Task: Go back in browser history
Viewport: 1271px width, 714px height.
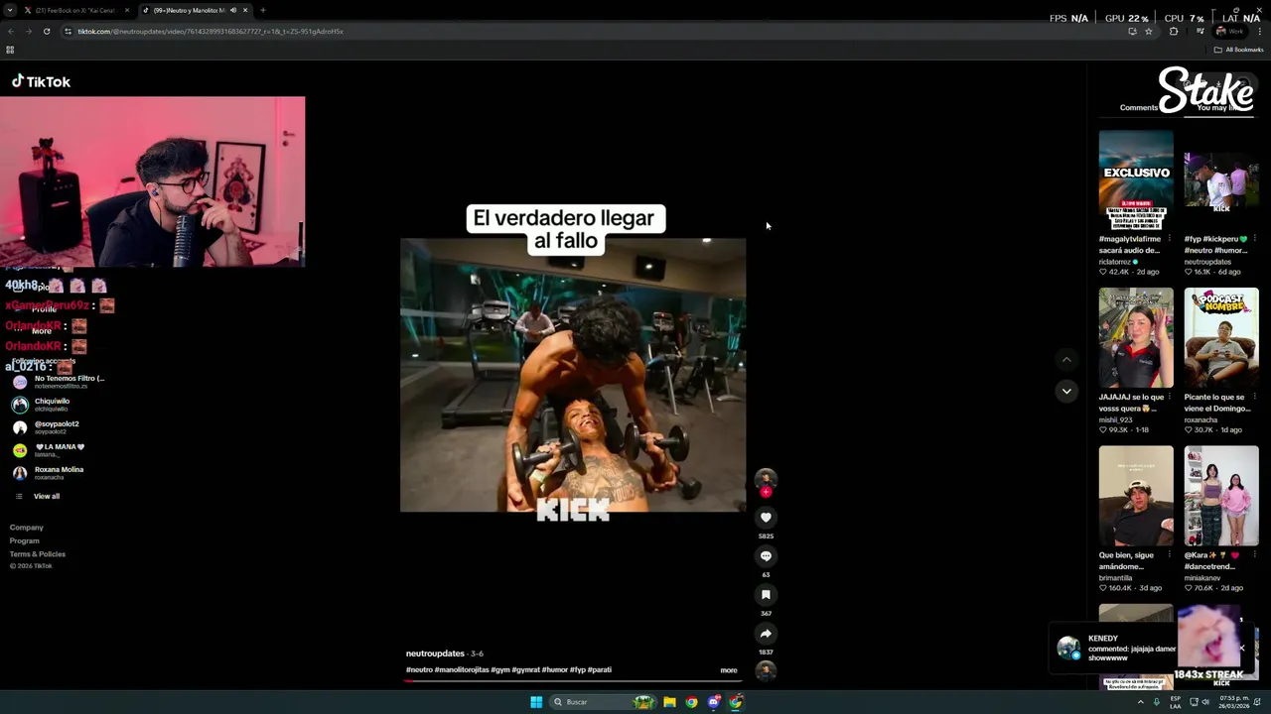Action: coord(11,31)
